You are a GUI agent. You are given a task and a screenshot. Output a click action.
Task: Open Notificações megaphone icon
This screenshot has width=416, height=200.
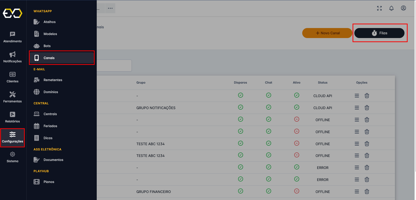click(13, 57)
